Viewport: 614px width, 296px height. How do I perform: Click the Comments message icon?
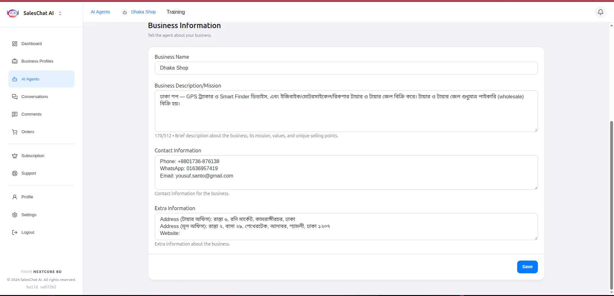click(x=15, y=114)
